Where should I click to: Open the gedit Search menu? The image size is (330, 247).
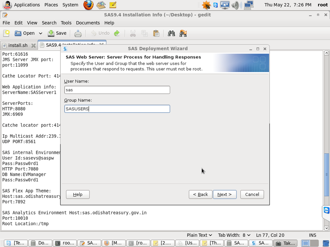click(49, 23)
